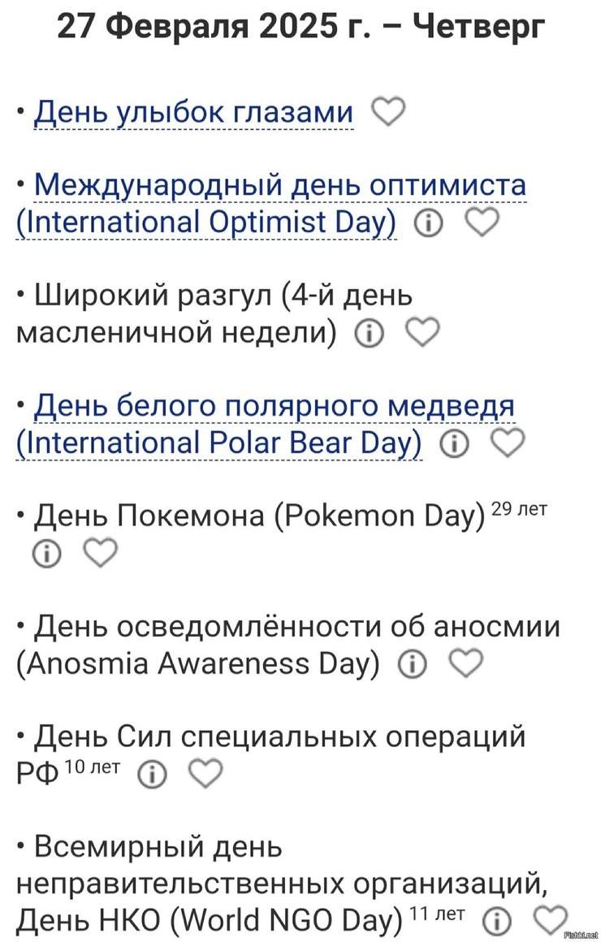Open the День улыбок глазами link
Screen dimensions: 601x942
coord(193,112)
